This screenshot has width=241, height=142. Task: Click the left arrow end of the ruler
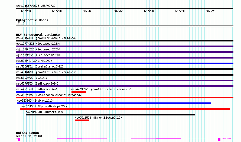pyautogui.click(x=17, y=8)
